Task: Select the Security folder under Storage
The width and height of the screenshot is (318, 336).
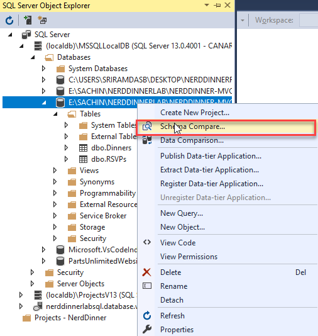Action: click(x=93, y=238)
